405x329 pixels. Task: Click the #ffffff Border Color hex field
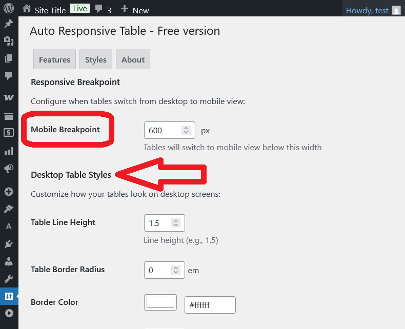click(210, 305)
